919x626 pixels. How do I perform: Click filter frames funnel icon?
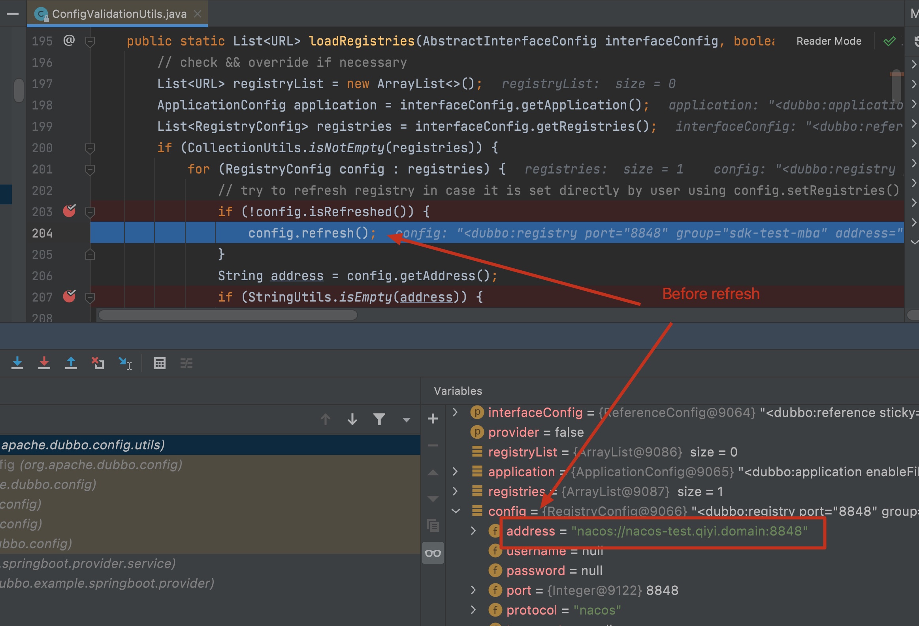[x=379, y=419]
